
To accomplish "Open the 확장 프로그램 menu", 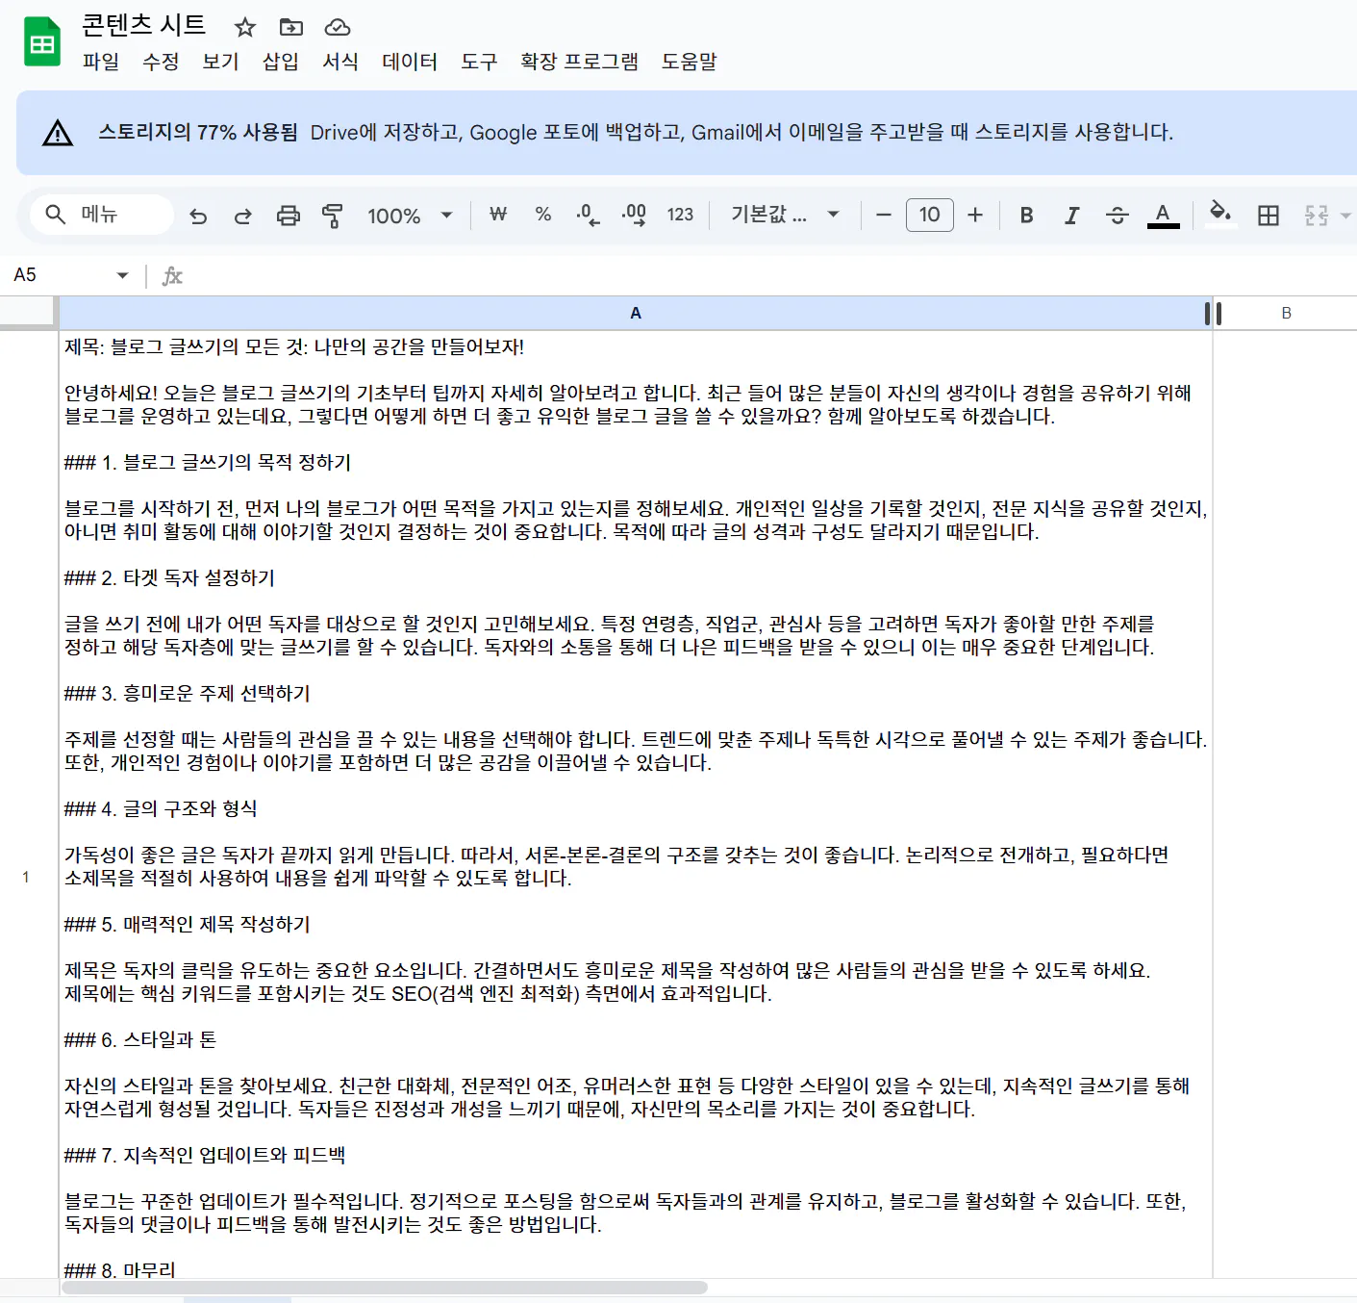I will 579,62.
